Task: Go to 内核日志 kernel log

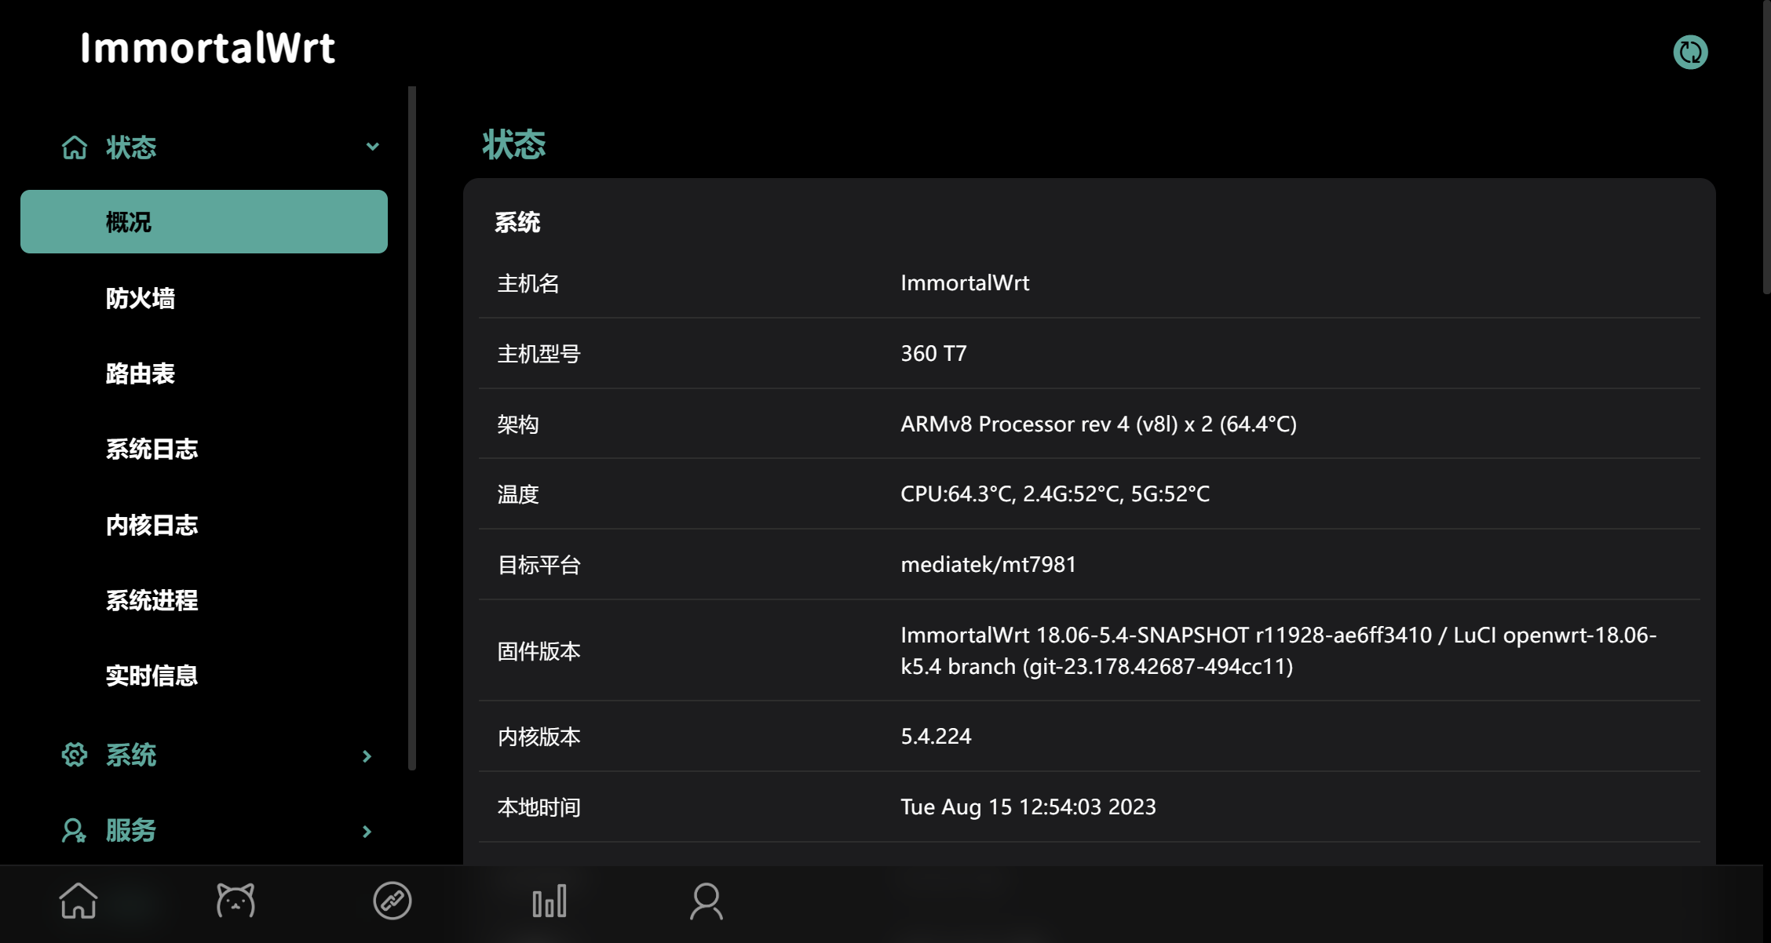Action: point(152,525)
